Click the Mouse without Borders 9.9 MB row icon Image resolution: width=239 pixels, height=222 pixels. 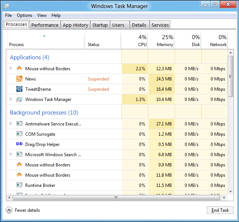tap(19, 165)
